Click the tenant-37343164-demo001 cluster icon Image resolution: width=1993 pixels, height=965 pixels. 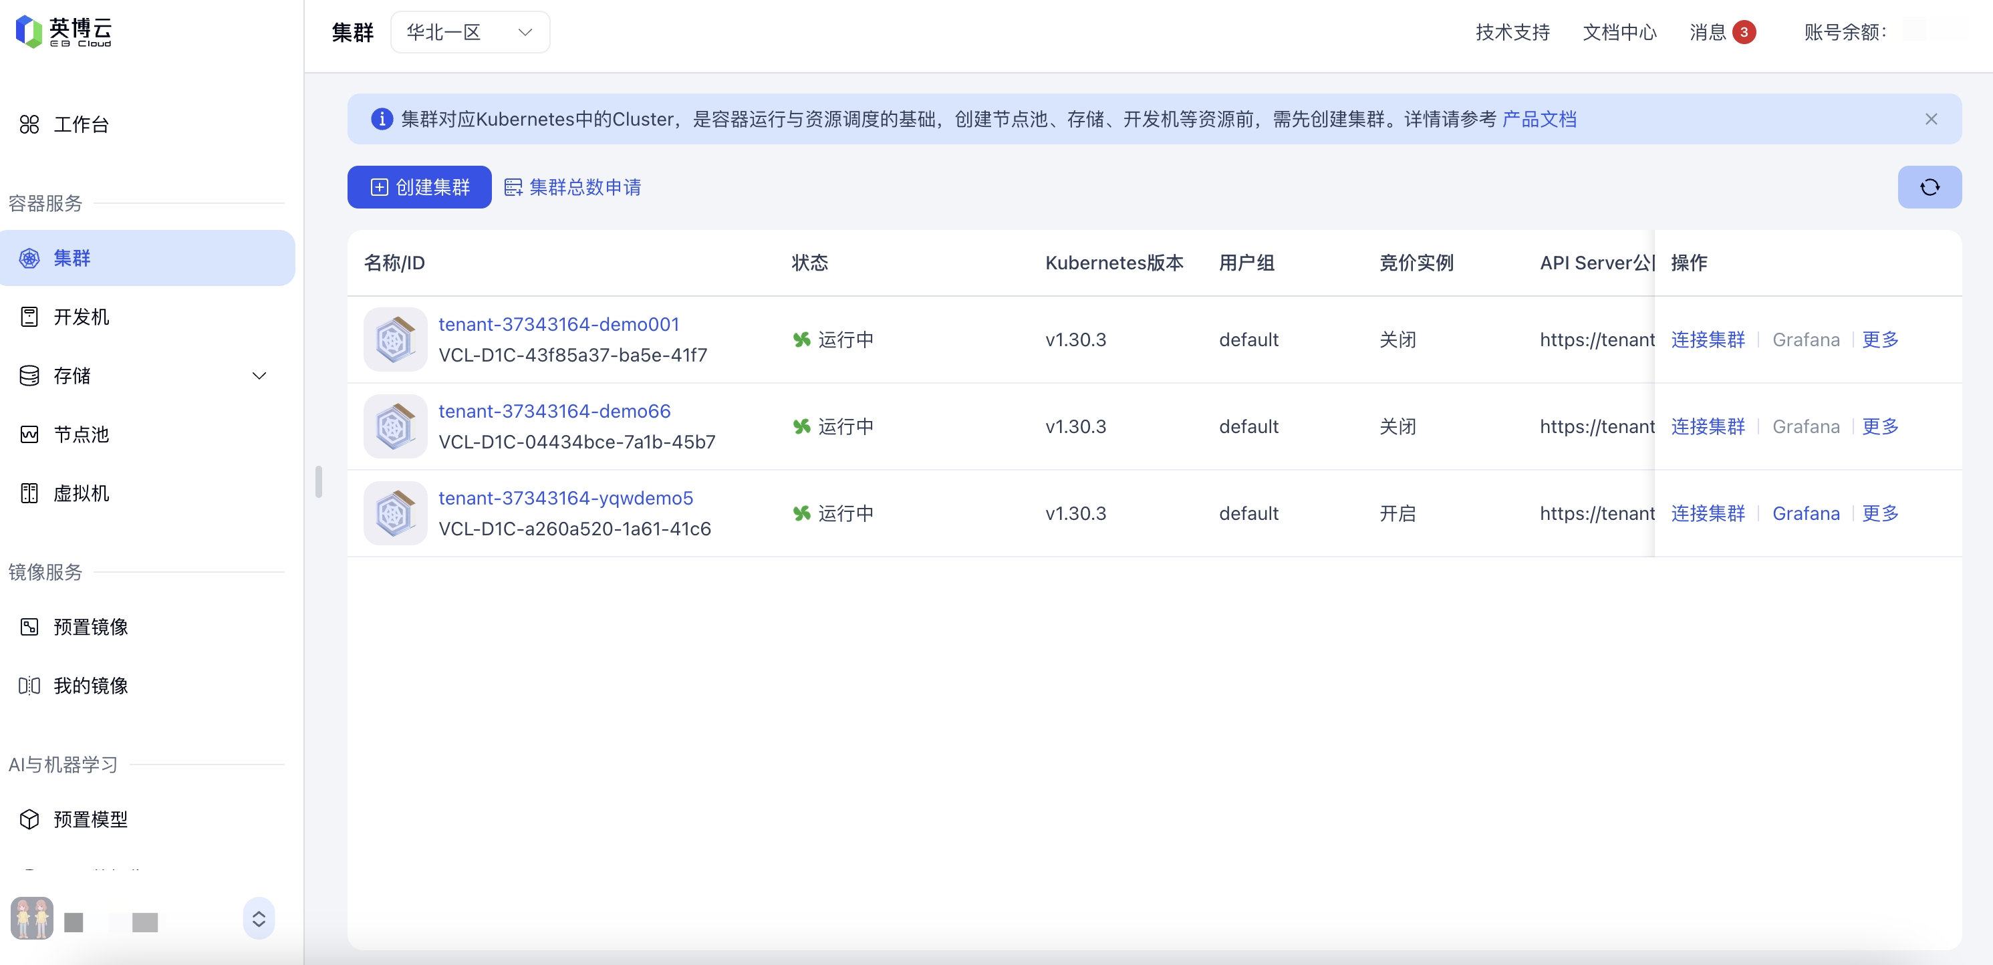pyautogui.click(x=396, y=339)
